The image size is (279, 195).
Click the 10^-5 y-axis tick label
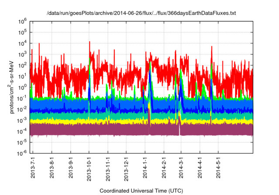click(x=22, y=143)
